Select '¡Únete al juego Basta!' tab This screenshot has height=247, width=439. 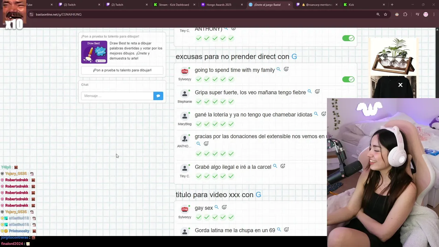click(267, 5)
